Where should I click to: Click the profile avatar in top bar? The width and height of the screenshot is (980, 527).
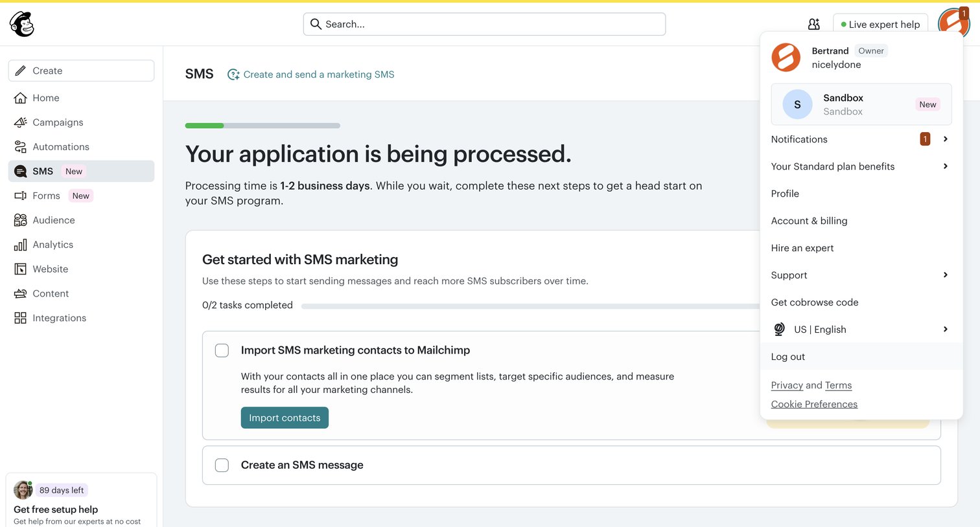pos(953,23)
